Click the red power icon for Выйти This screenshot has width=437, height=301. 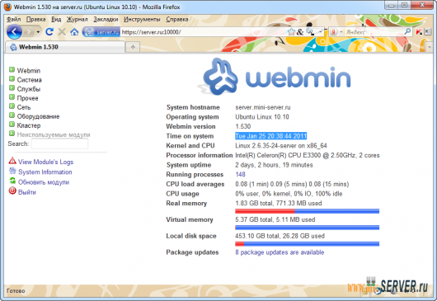12,191
